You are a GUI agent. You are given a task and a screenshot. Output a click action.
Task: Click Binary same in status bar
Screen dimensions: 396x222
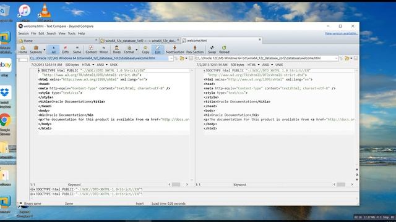pyautogui.click(x=33, y=203)
